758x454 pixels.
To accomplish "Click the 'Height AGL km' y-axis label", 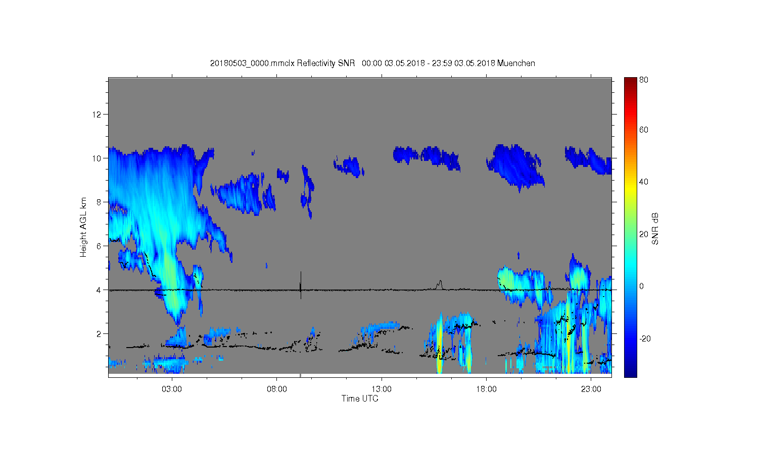I will point(83,227).
